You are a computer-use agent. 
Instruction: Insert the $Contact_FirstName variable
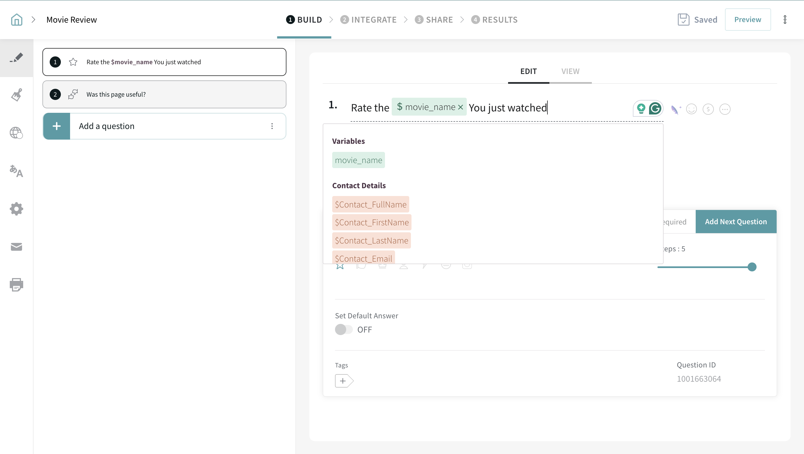tap(371, 222)
